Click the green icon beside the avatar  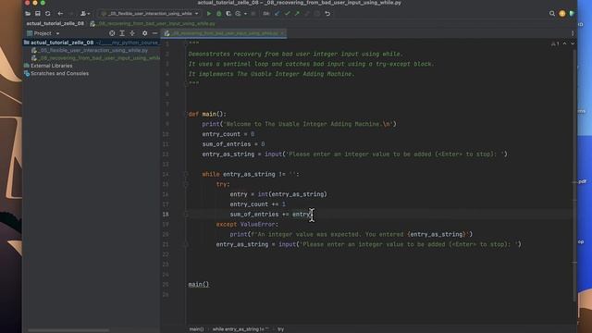tap(572, 14)
